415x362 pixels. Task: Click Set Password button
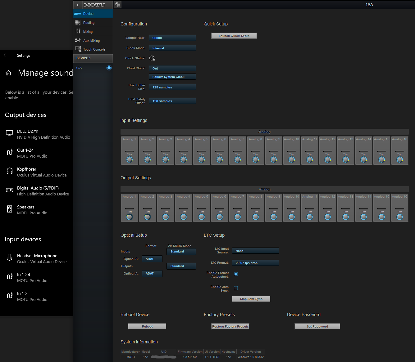[x=317, y=326]
